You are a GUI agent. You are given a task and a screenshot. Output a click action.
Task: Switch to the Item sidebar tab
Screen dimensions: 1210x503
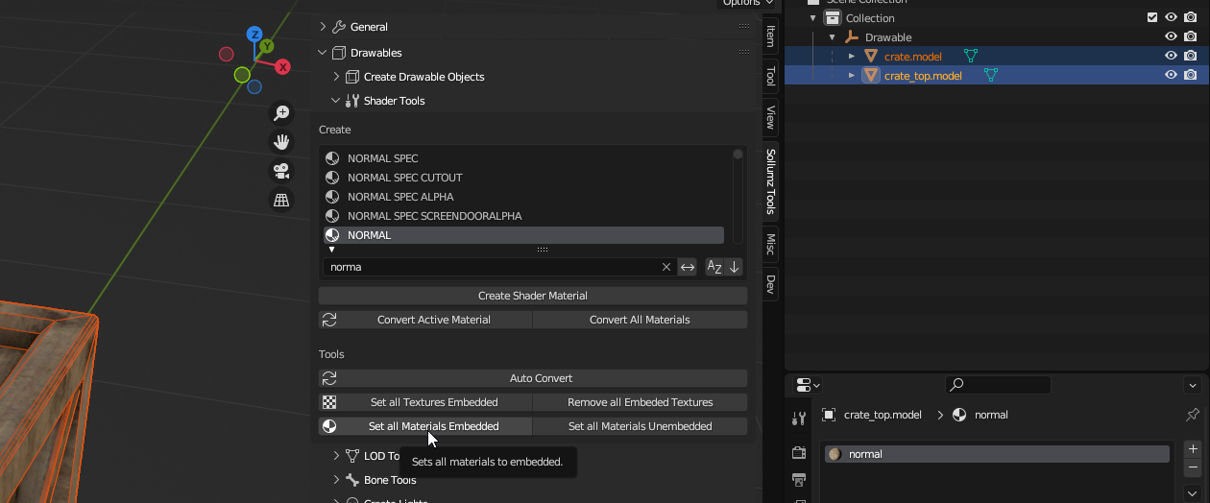tap(770, 36)
